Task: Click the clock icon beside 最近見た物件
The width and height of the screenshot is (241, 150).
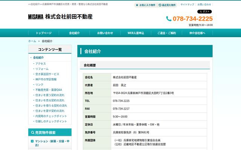Action: pyautogui.click(x=160, y=5)
